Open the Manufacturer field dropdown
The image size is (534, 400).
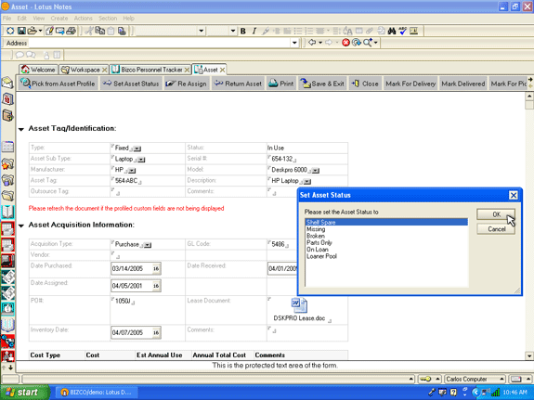pos(132,171)
